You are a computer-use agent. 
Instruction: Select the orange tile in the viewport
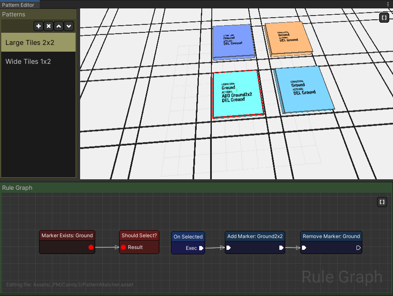coord(288,38)
